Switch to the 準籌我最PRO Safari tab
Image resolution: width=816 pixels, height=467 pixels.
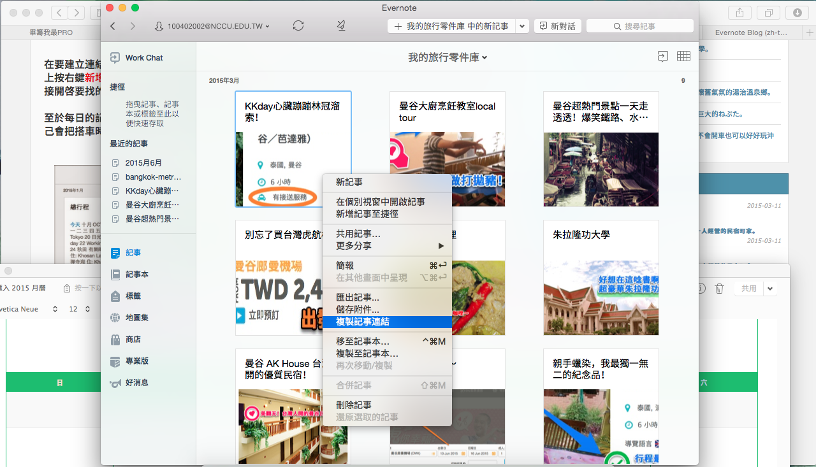52,32
